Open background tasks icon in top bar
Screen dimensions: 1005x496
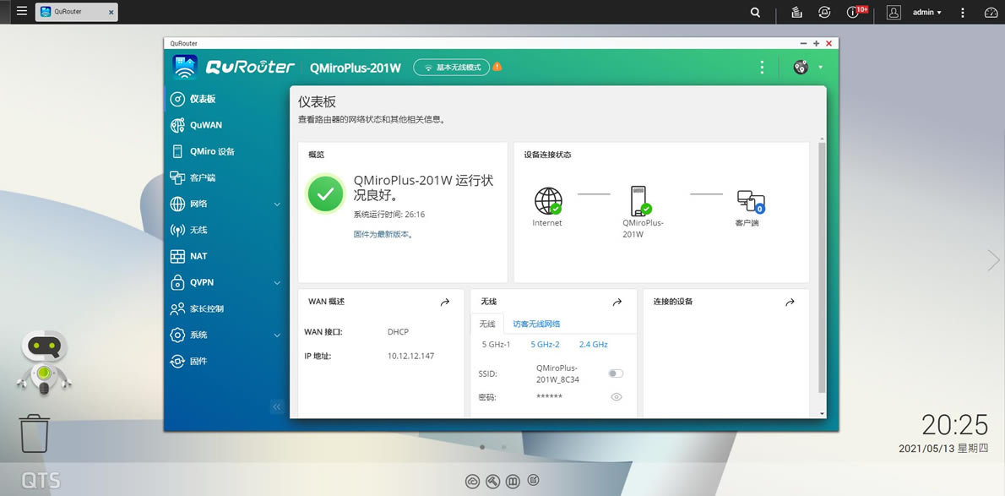(x=796, y=12)
